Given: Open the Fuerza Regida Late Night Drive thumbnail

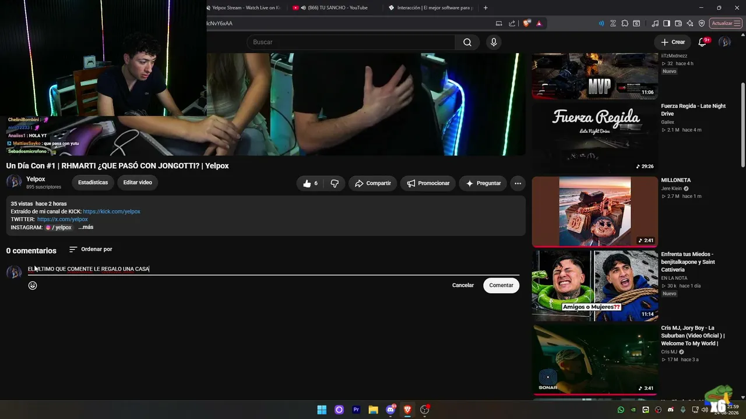Looking at the screenshot, I should 594,138.
